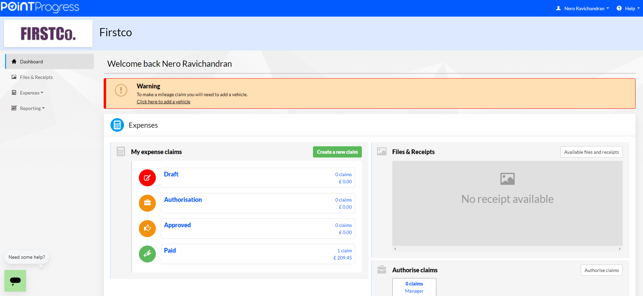Click the Expenses calculator icon in sidebar
Image resolution: width=643 pixels, height=296 pixels.
[14, 92]
